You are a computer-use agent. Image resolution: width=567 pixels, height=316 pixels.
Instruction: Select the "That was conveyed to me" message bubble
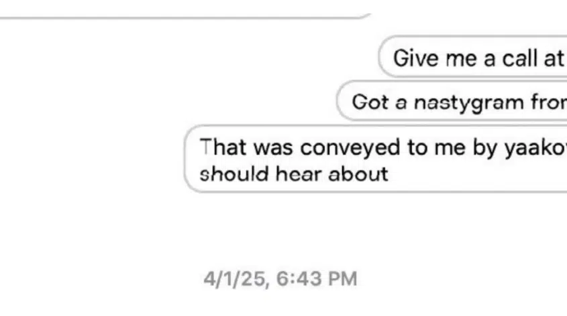376,159
